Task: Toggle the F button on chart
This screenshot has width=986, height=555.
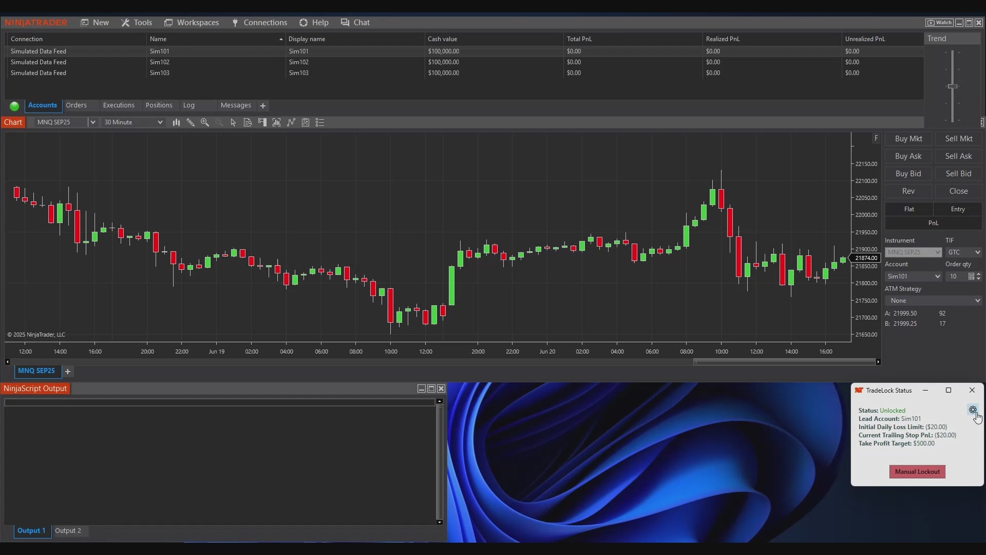Action: (876, 138)
